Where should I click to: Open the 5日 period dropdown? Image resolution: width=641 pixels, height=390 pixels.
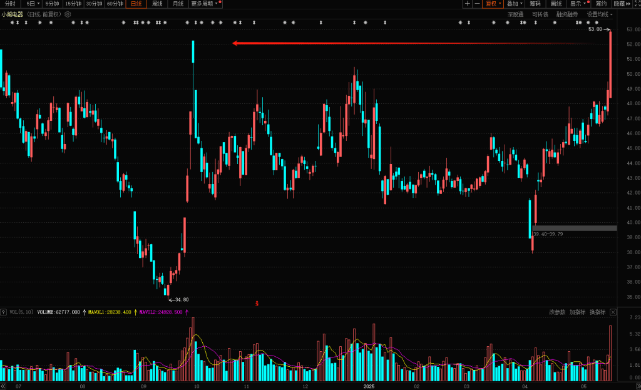click(x=33, y=4)
